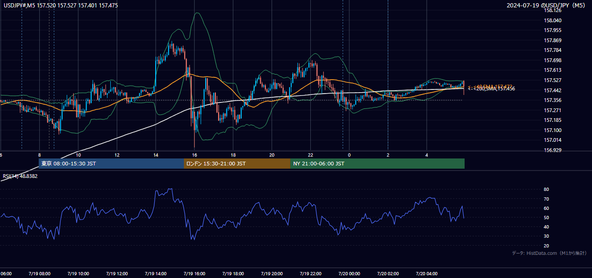Click RSI scale value 40

pos(547,227)
